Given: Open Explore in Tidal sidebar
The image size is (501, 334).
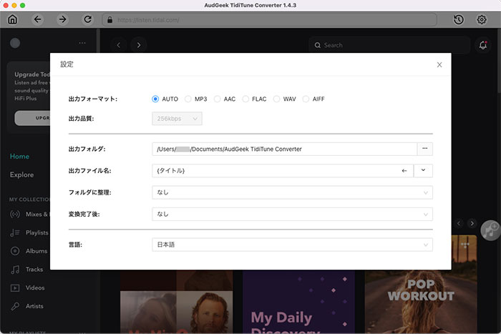Looking at the screenshot, I should click(21, 175).
